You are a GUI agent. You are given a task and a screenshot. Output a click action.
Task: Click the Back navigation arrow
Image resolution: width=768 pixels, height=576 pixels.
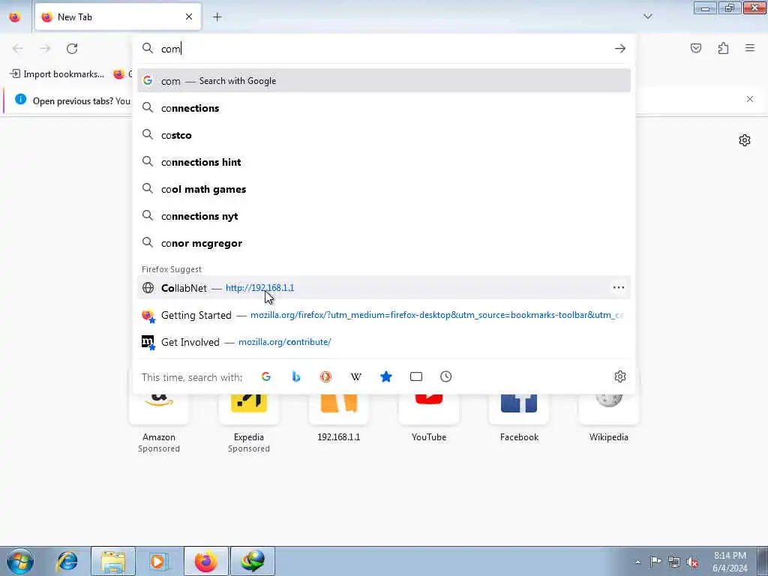[18, 49]
